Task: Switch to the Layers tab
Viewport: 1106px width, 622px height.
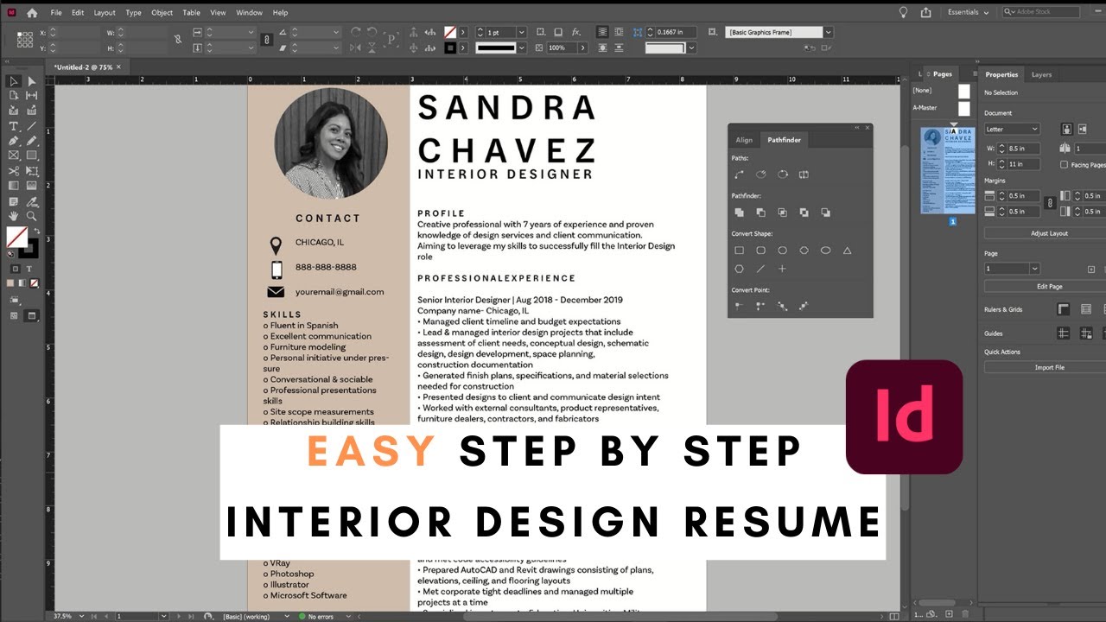Action: 1042,74
